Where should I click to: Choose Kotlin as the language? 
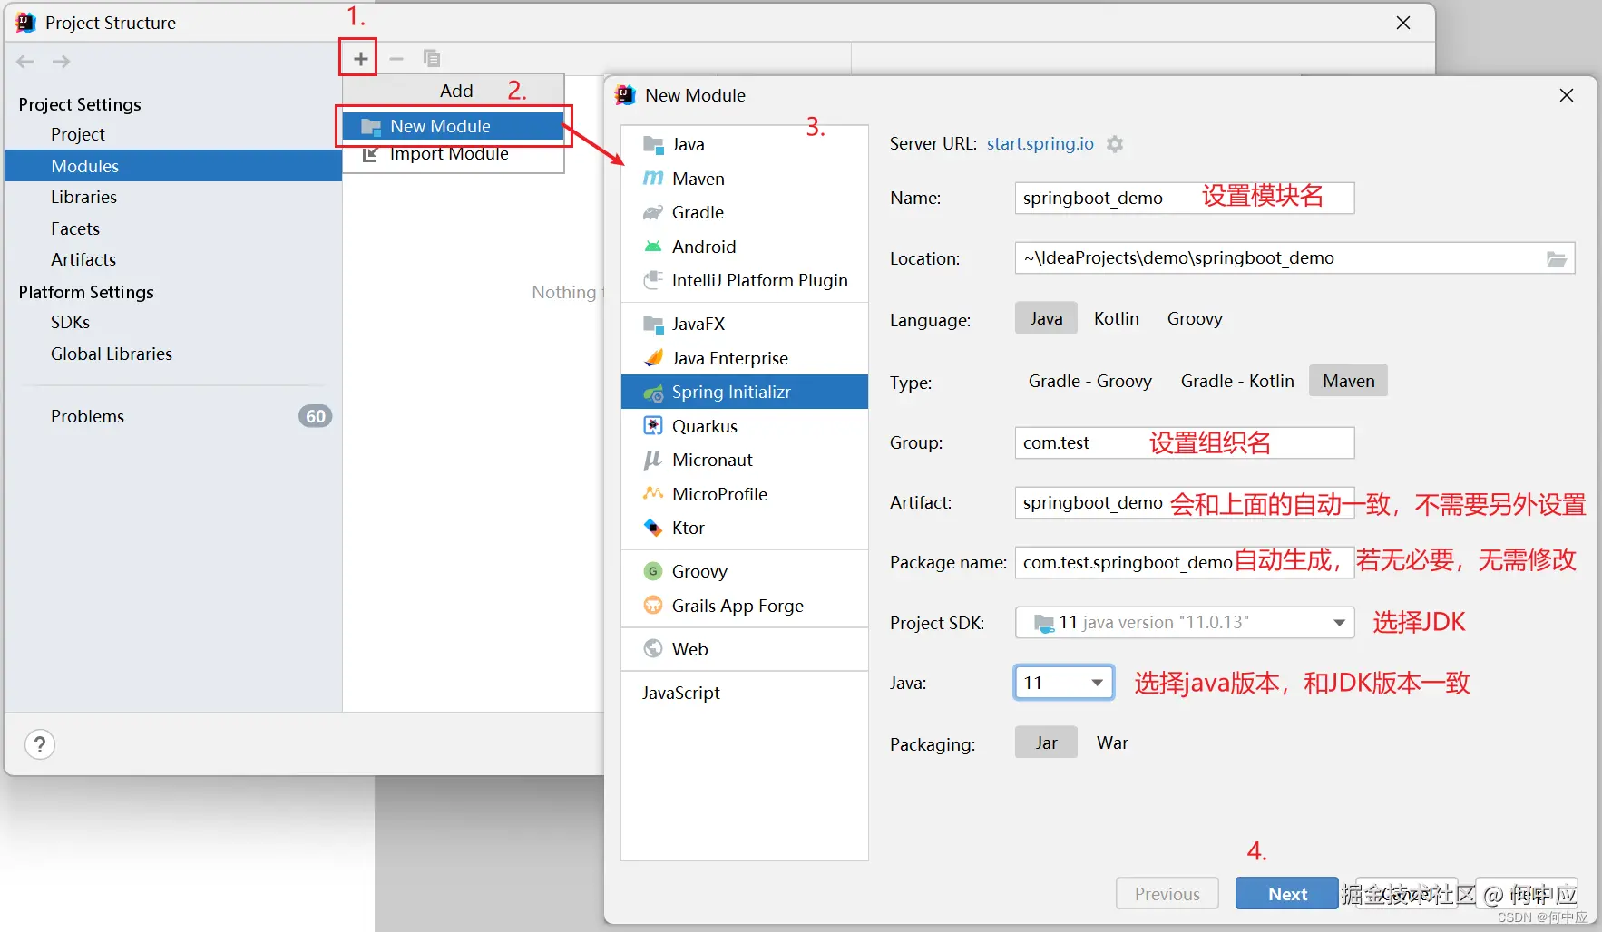(1116, 318)
